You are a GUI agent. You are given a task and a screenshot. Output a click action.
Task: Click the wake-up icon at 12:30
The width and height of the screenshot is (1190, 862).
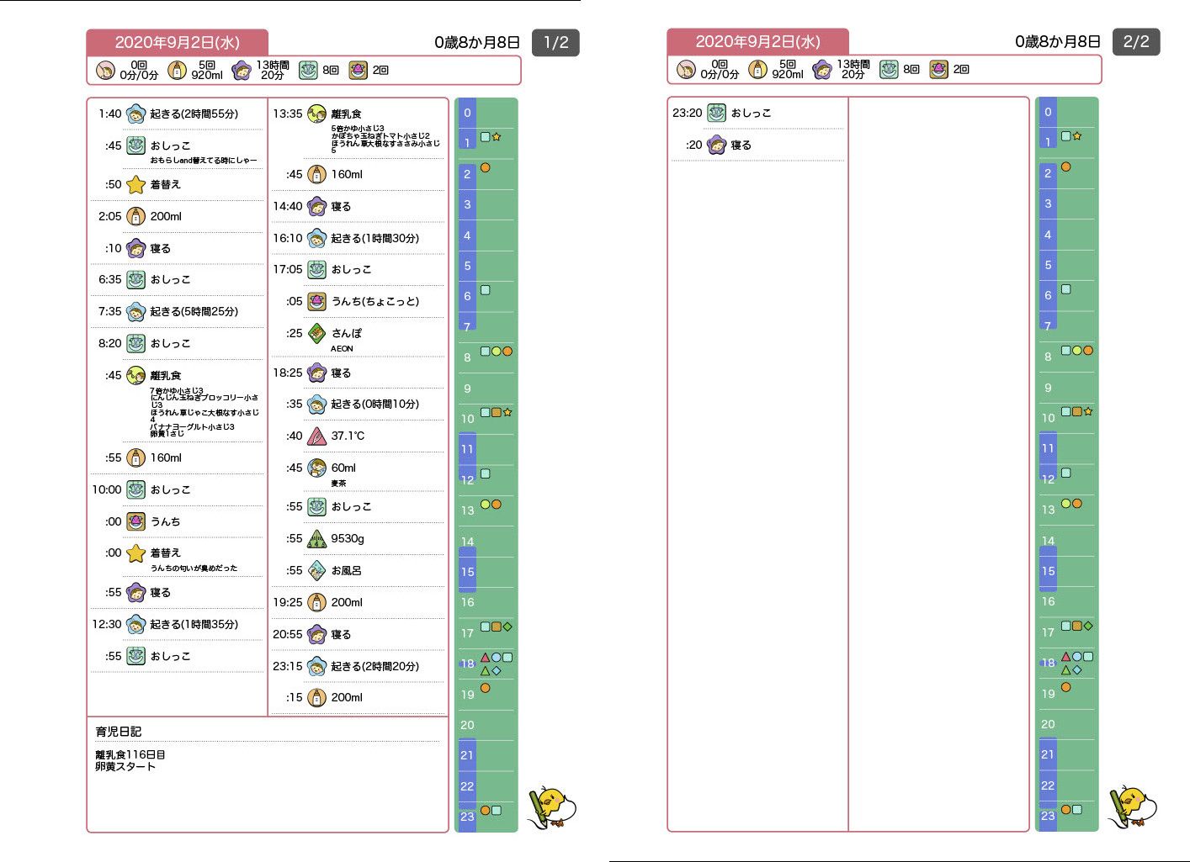[136, 624]
